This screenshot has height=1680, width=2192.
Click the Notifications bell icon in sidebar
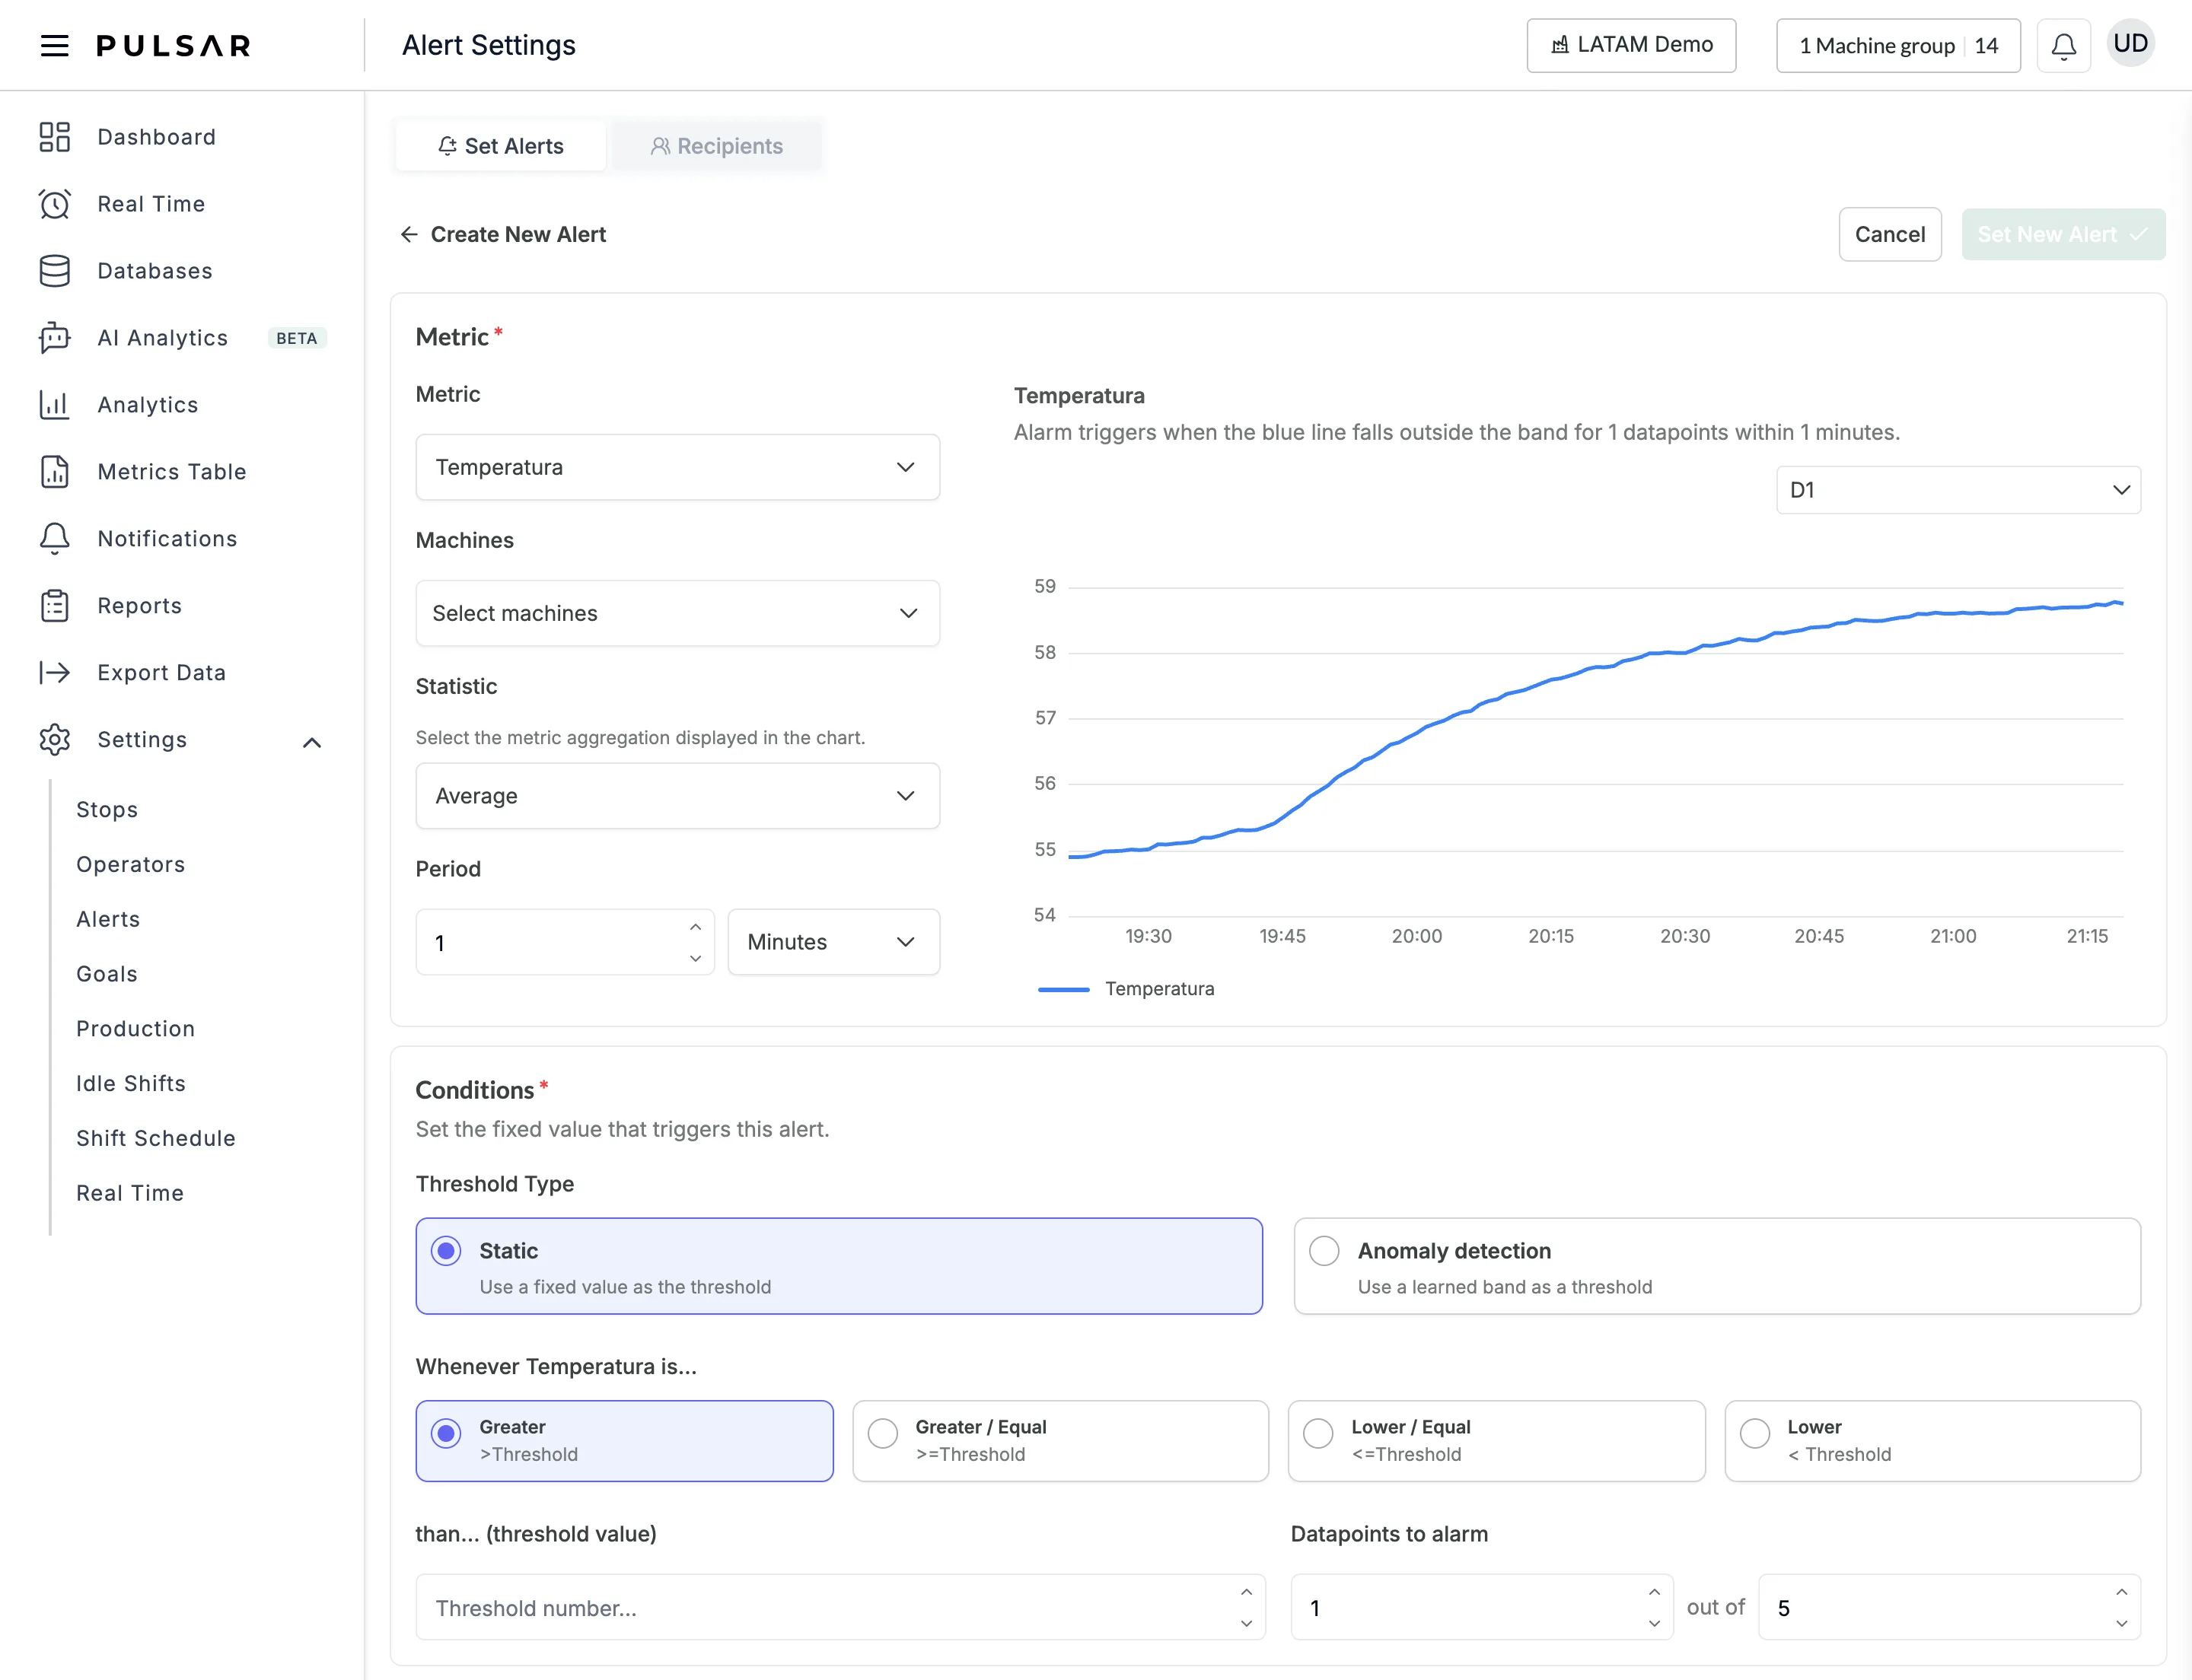(x=54, y=539)
